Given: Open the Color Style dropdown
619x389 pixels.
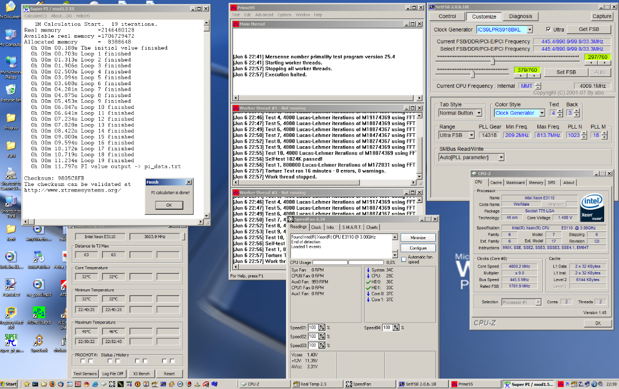Looking at the screenshot, I should pos(542,113).
